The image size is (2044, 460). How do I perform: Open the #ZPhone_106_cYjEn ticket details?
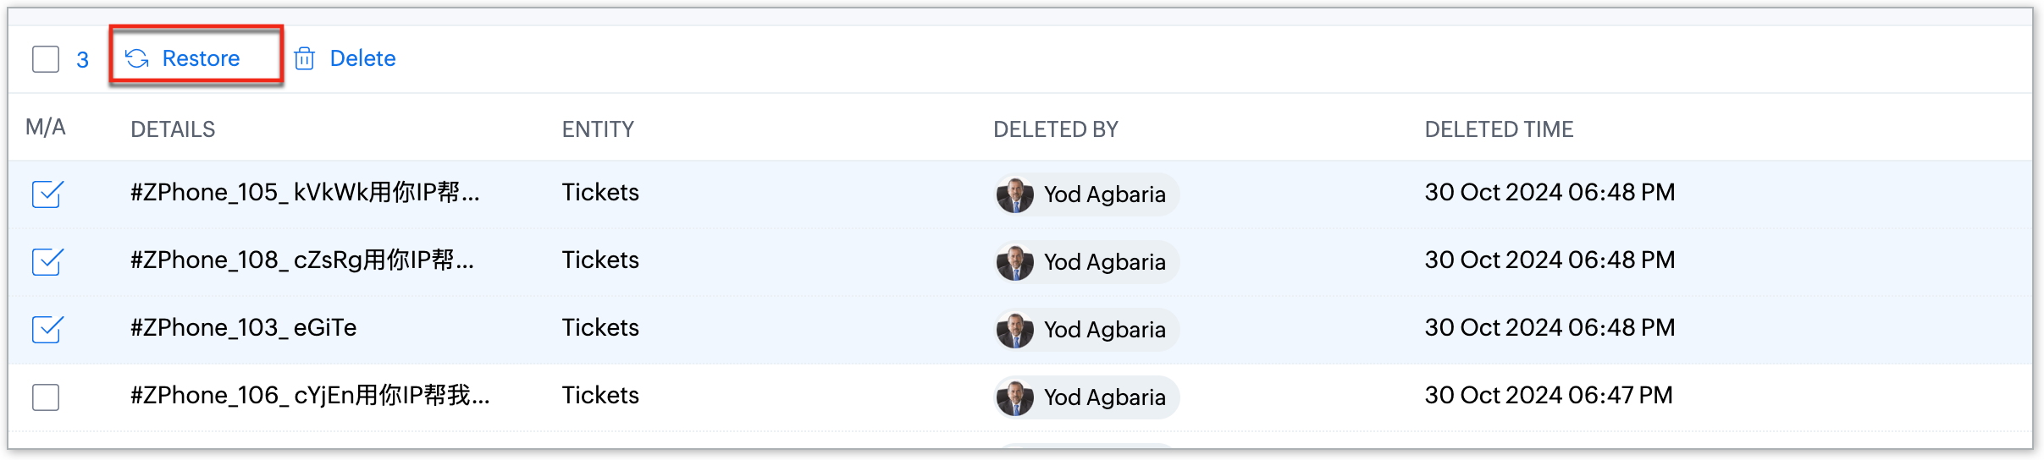310,396
